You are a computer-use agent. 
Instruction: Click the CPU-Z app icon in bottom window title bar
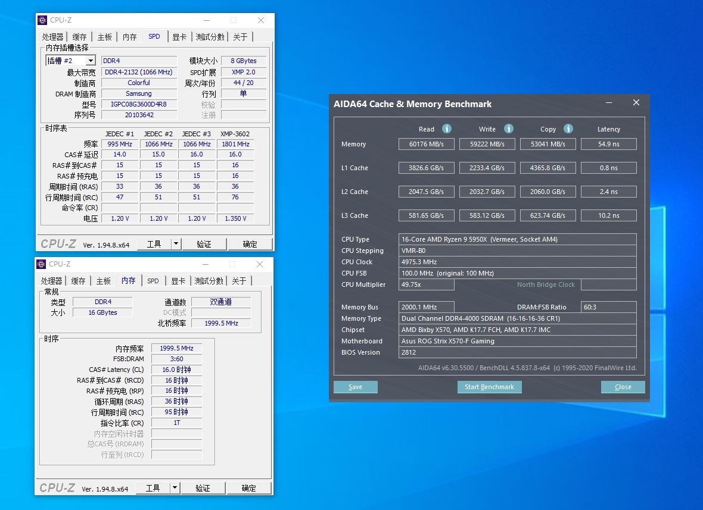pyautogui.click(x=41, y=264)
